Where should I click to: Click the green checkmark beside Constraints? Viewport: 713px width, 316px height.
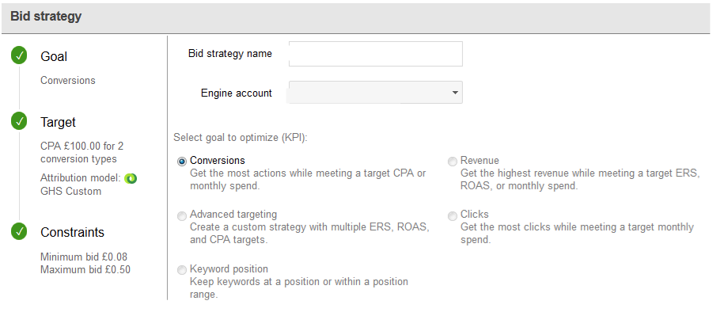click(x=19, y=231)
